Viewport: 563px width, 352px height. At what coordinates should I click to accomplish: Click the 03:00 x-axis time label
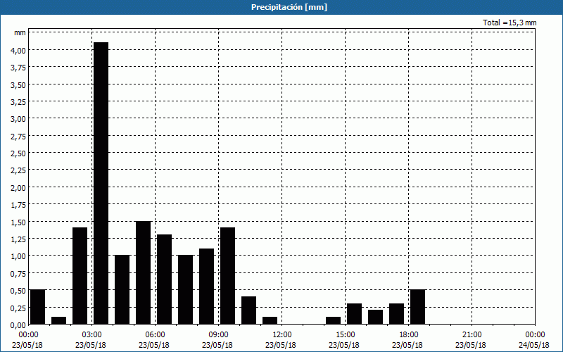(92, 335)
